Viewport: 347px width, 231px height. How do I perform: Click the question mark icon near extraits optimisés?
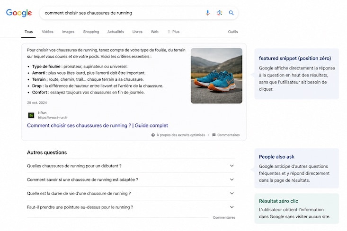point(153,135)
